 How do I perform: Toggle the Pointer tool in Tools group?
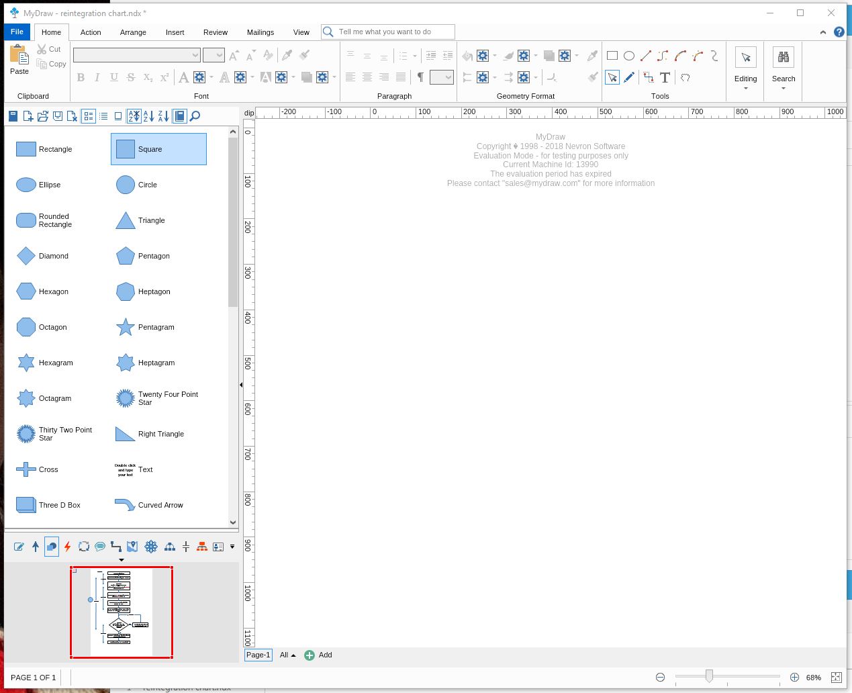(612, 78)
